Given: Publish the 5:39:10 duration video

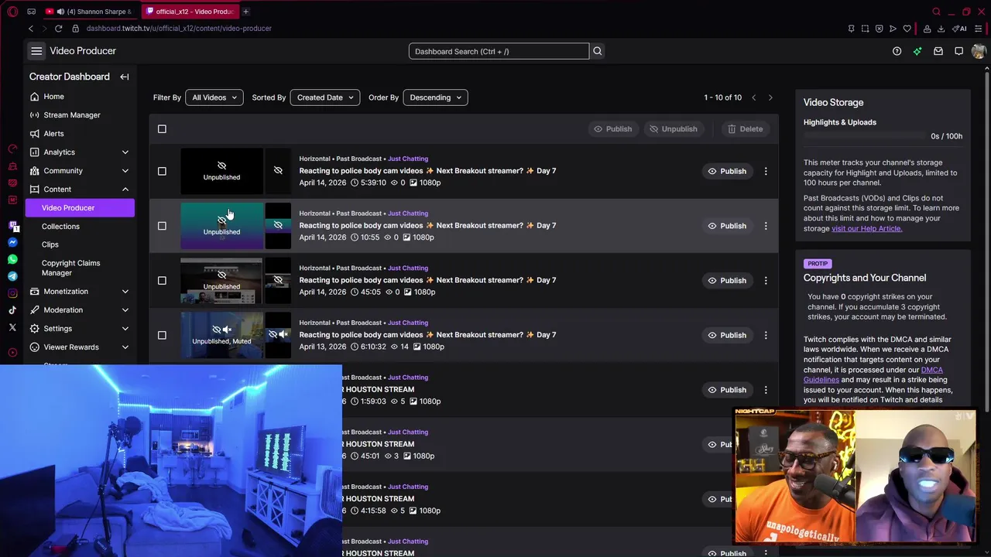Looking at the screenshot, I should pyautogui.click(x=727, y=171).
